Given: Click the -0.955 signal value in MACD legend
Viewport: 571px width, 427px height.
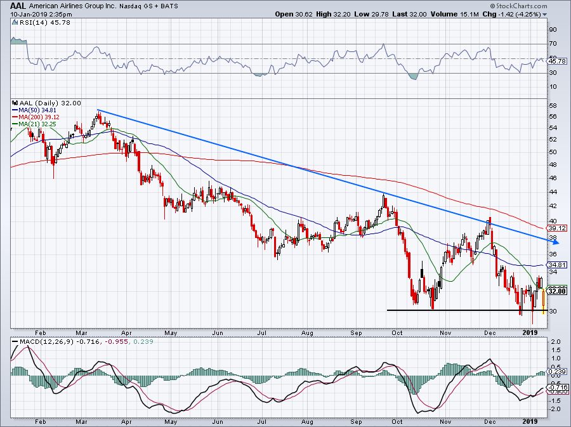Looking at the screenshot, I should (x=116, y=342).
